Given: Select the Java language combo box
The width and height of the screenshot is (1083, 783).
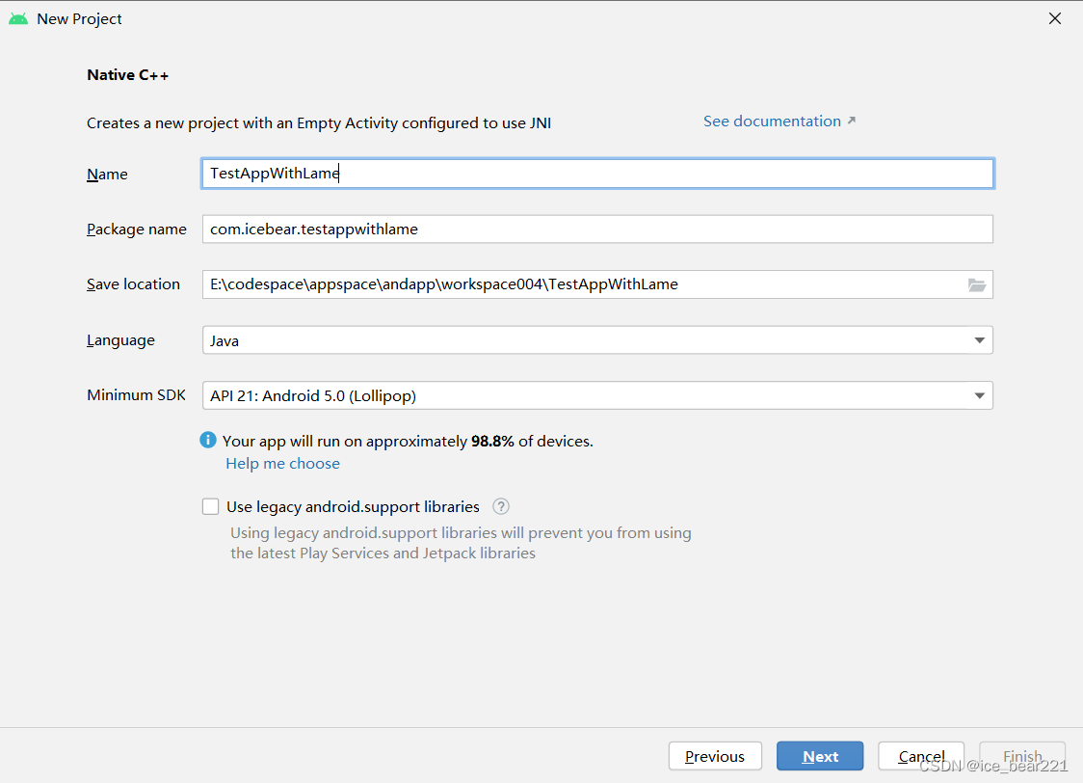Looking at the screenshot, I should click(597, 340).
